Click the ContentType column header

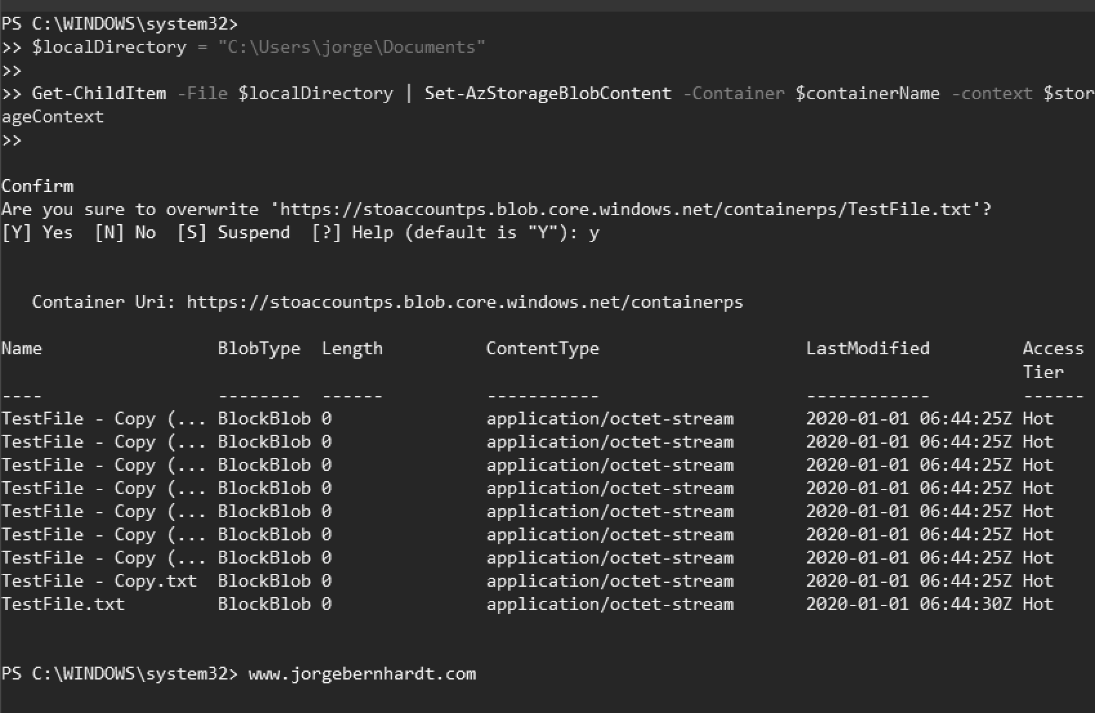[x=542, y=348]
